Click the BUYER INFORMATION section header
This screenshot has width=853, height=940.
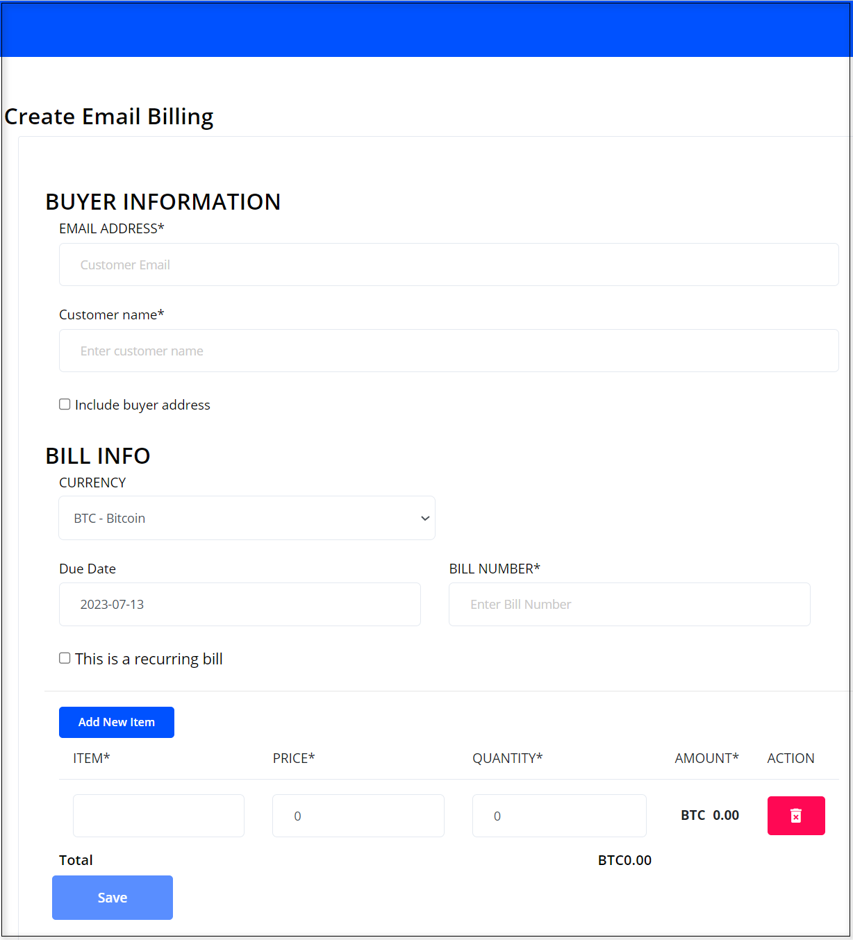(x=163, y=201)
